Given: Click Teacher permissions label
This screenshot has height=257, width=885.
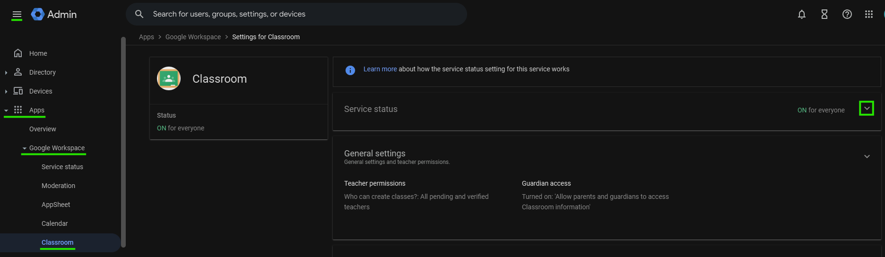Looking at the screenshot, I should tap(375, 183).
